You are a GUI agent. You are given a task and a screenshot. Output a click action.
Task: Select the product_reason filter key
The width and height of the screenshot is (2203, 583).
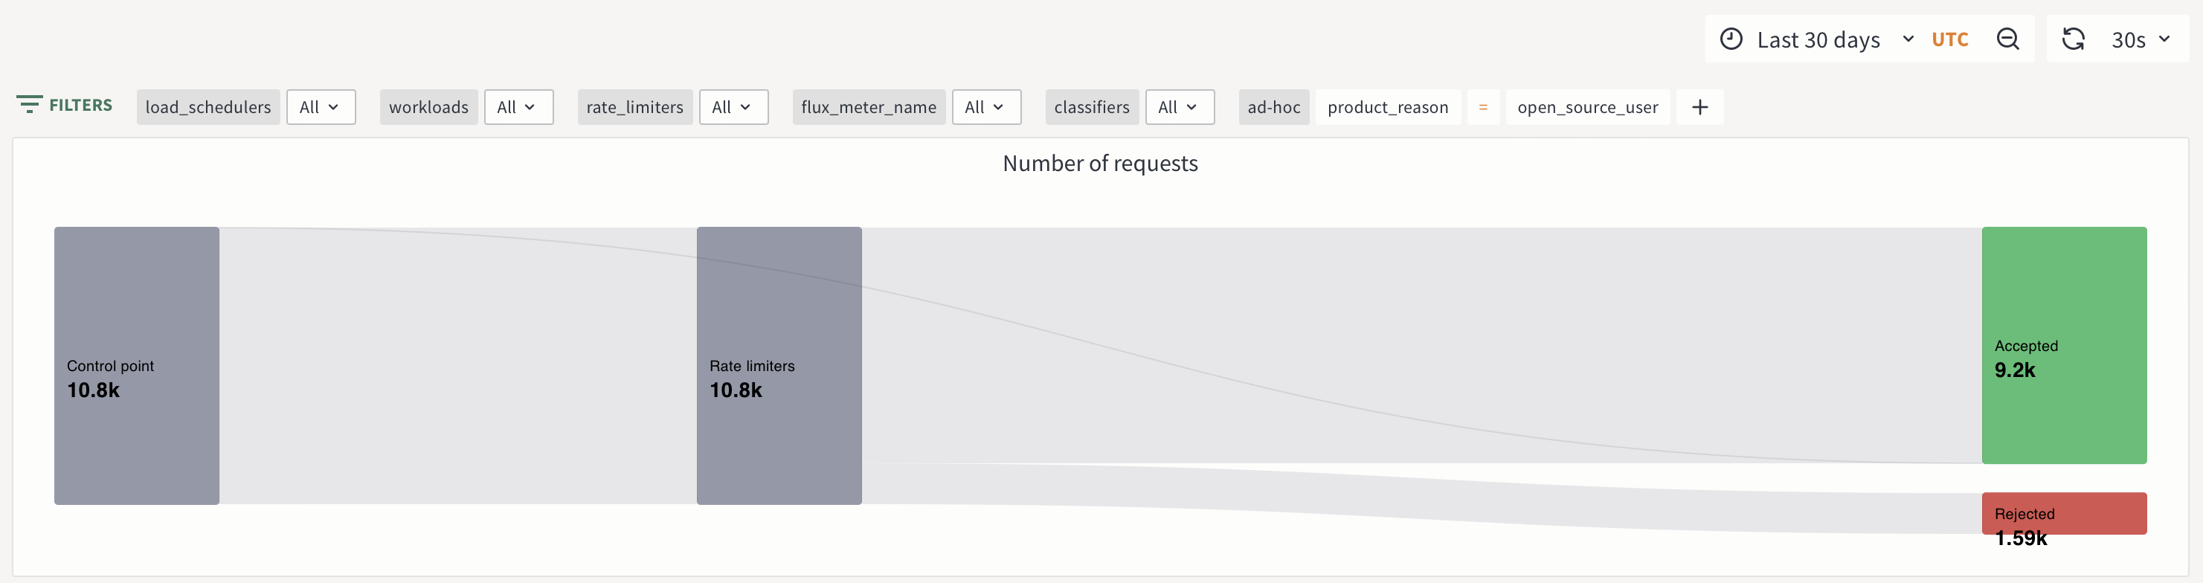coord(1387,107)
